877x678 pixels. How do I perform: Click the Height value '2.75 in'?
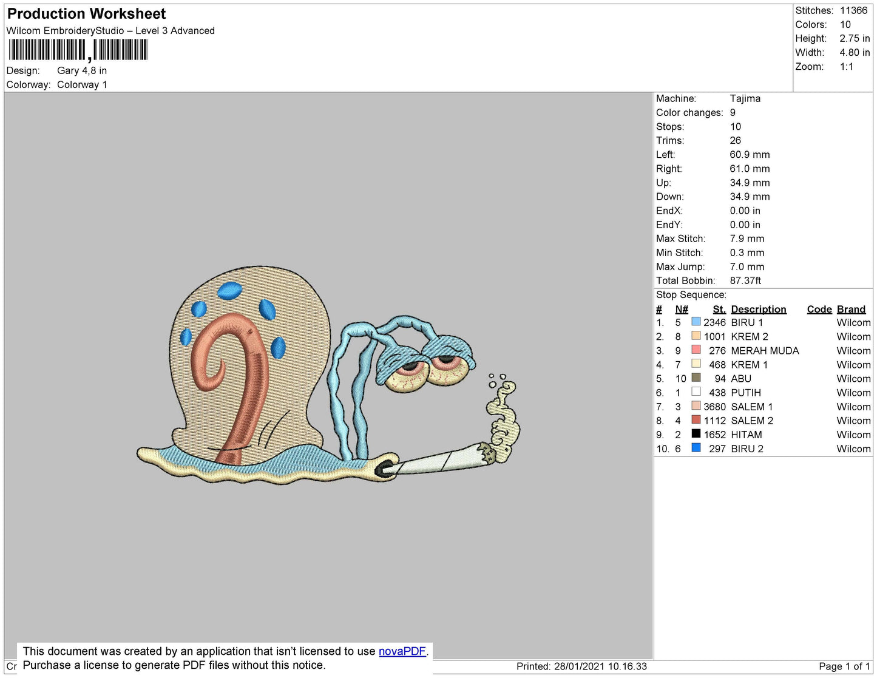coord(855,38)
